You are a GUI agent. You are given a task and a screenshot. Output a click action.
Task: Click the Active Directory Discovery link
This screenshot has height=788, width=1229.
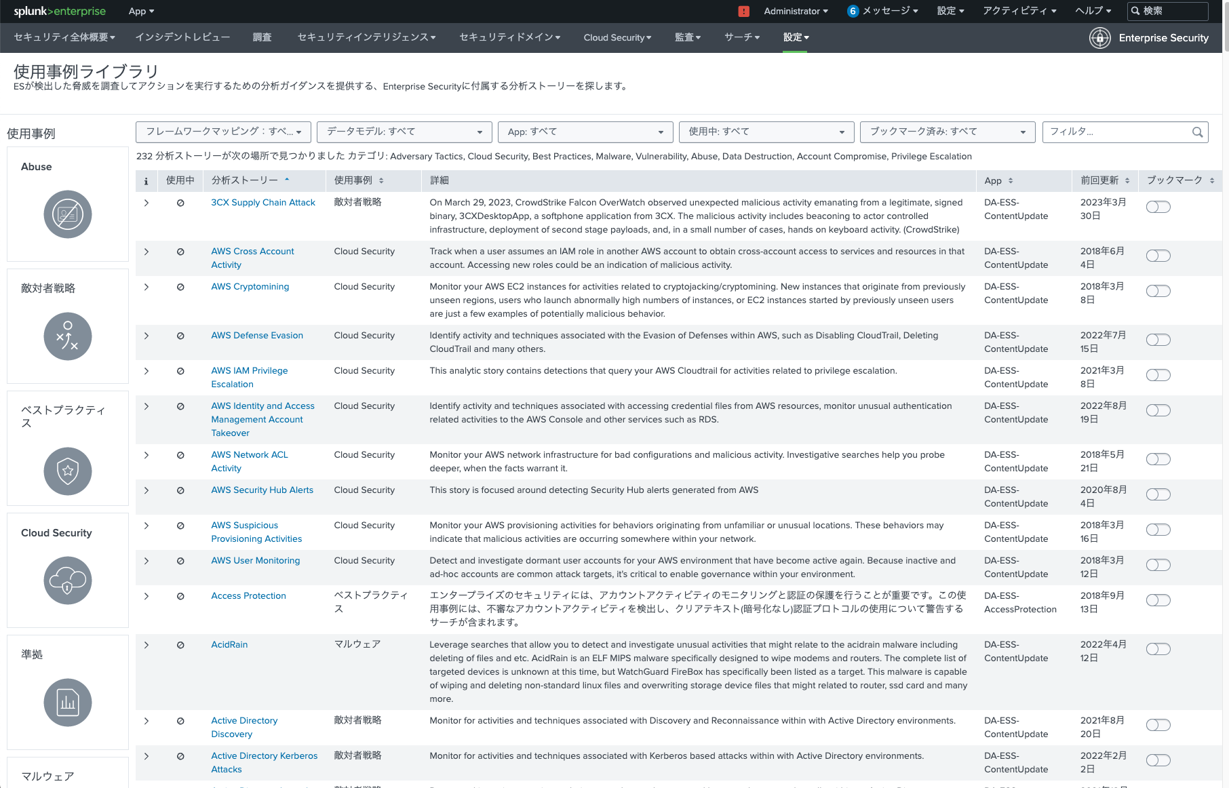pyautogui.click(x=244, y=727)
